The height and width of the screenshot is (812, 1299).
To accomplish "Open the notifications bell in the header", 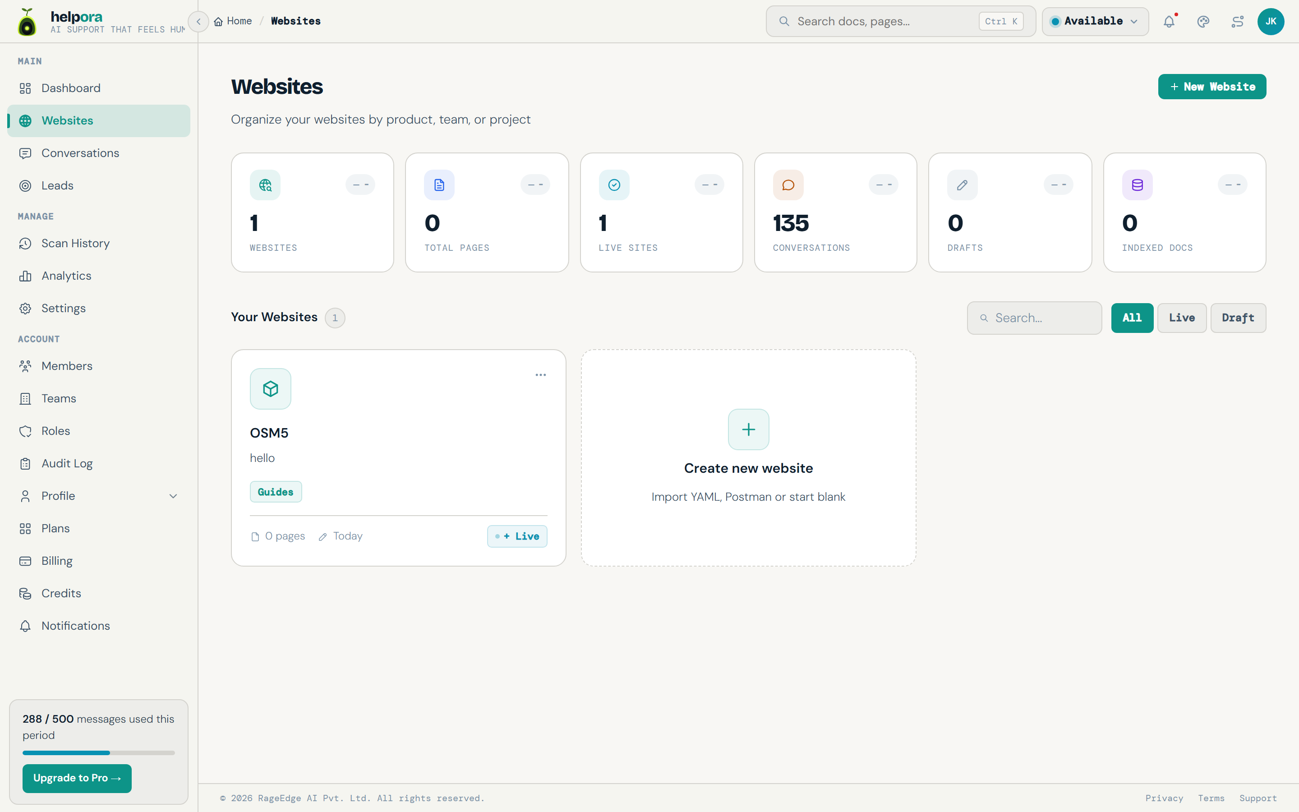I will click(x=1169, y=22).
